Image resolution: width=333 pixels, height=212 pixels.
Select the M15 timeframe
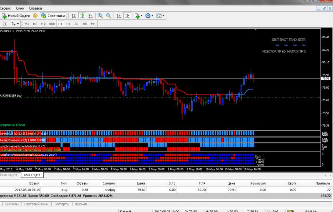[44, 24]
